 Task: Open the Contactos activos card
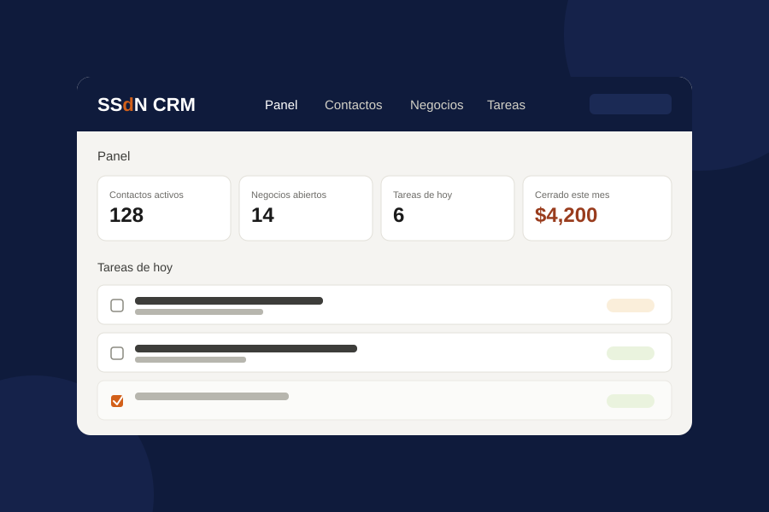pyautogui.click(x=164, y=208)
